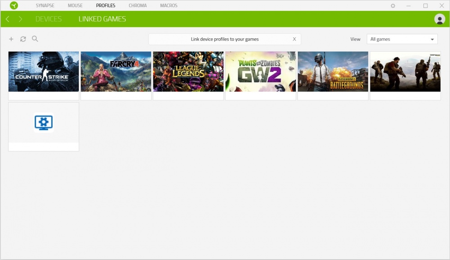Navigate forward with the right arrow

click(20, 19)
